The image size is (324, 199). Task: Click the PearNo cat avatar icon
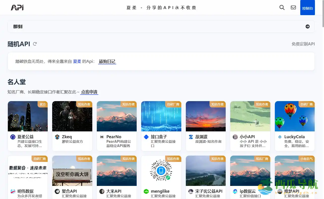click(x=101, y=137)
